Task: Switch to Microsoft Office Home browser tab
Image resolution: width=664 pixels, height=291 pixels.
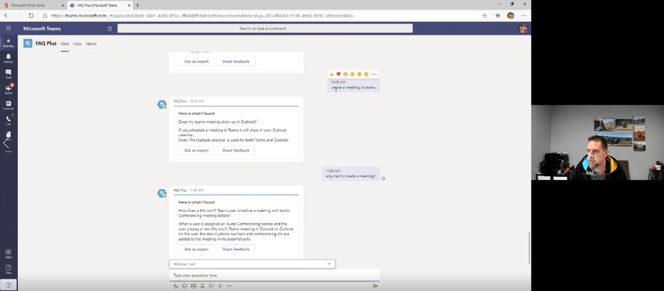Action: [x=33, y=5]
